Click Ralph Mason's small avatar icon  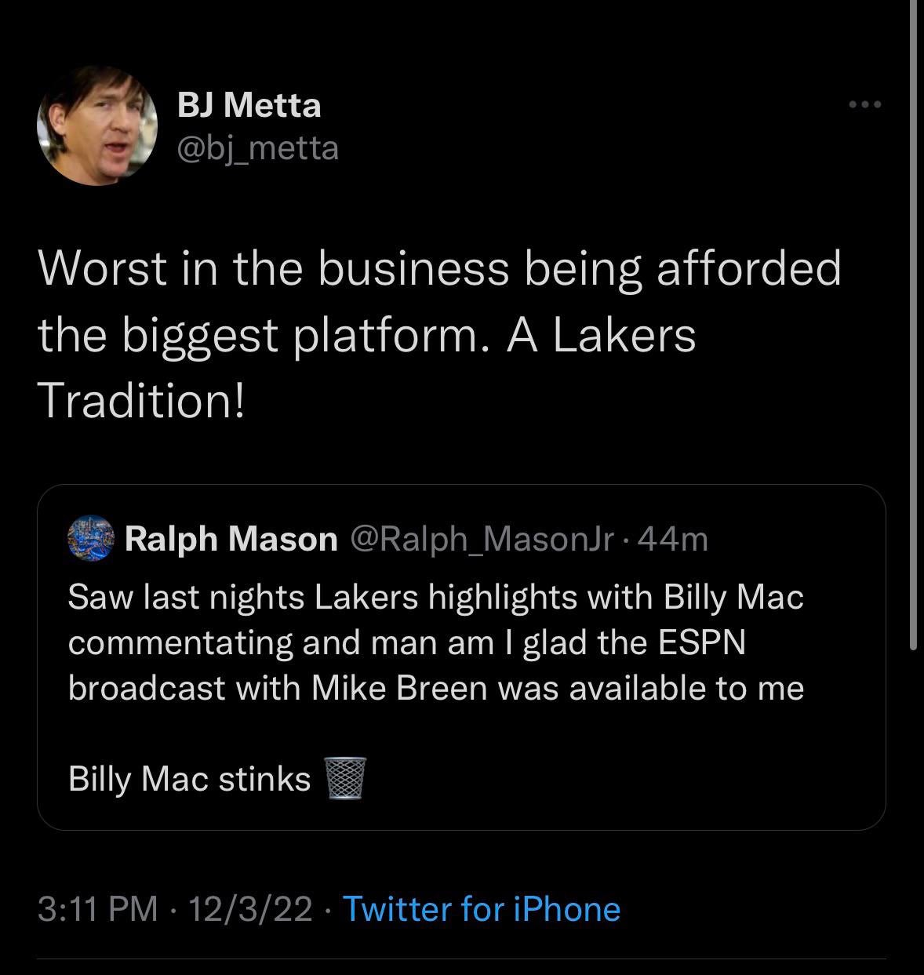click(x=91, y=539)
